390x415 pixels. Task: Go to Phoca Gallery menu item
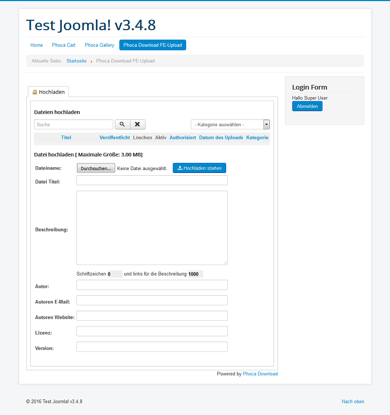[x=99, y=45]
